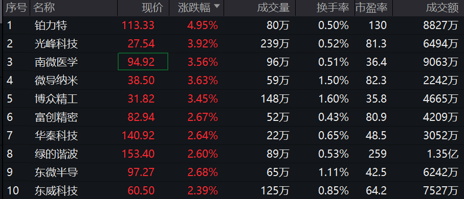
Task: Click change value 3.45%
Action: coord(203,98)
